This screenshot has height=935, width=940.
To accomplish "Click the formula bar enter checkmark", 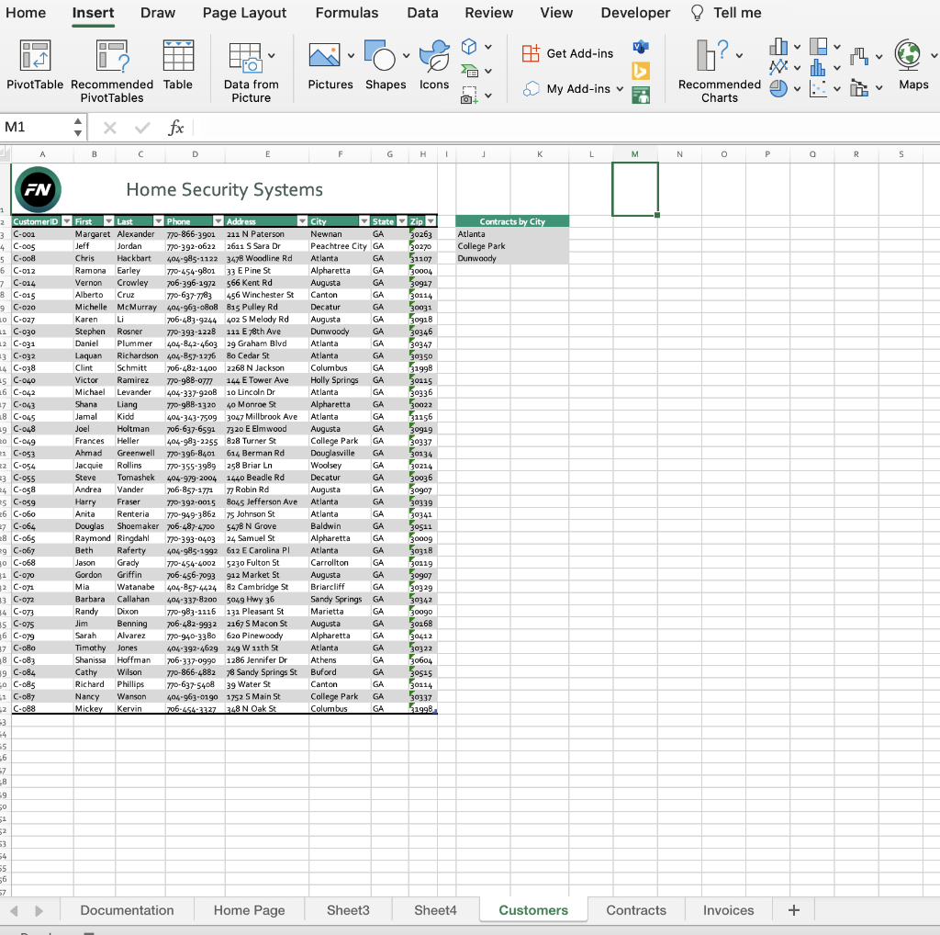I will 142,127.
